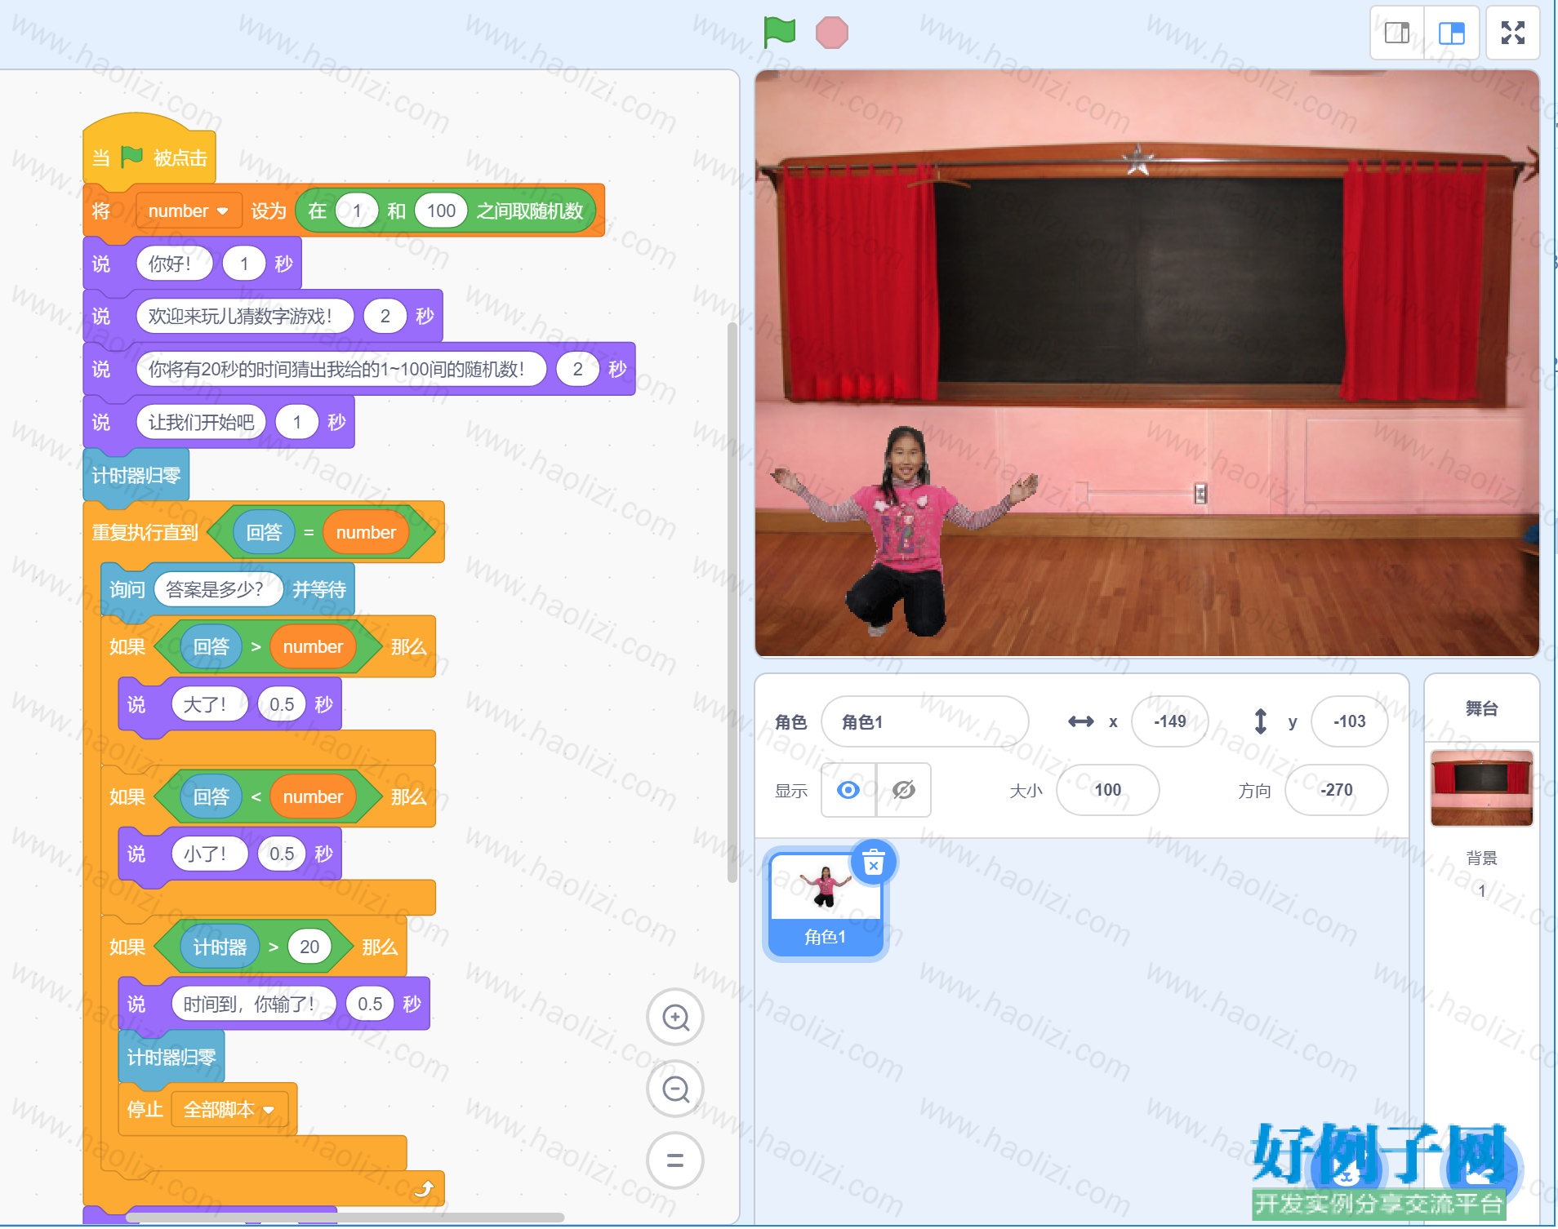
Task: Click the 停止 block label
Action: pyautogui.click(x=145, y=1109)
